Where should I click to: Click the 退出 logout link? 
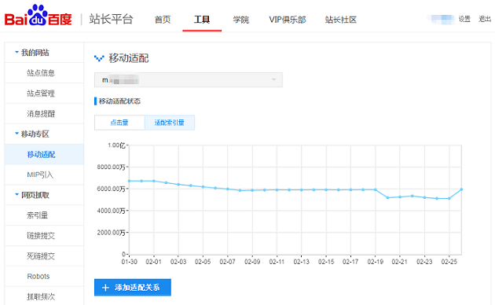(485, 20)
